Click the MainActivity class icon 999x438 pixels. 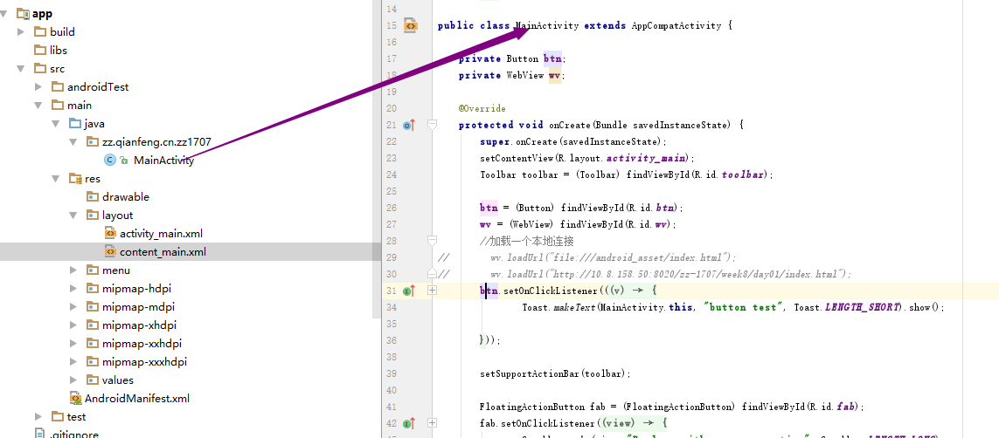click(109, 161)
